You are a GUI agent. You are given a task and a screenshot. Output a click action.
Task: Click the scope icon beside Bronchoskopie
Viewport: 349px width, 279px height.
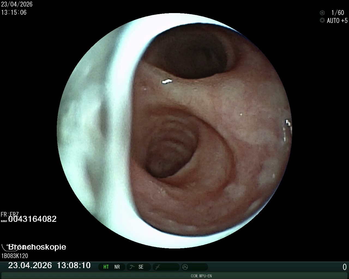click(4, 247)
